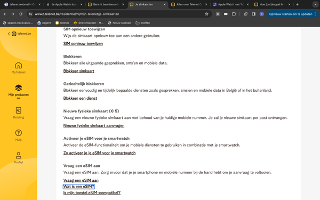Open a new browser tab

[x=297, y=4]
